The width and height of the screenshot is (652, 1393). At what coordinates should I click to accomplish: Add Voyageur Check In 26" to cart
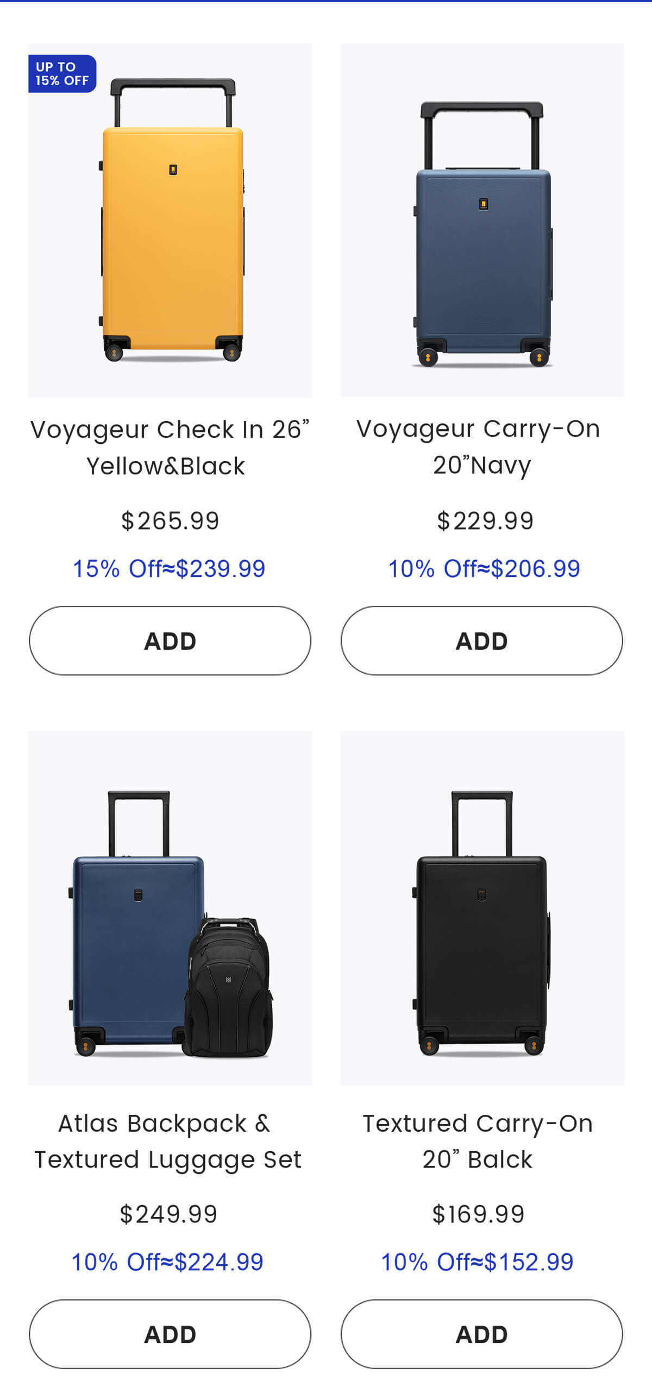coord(170,641)
